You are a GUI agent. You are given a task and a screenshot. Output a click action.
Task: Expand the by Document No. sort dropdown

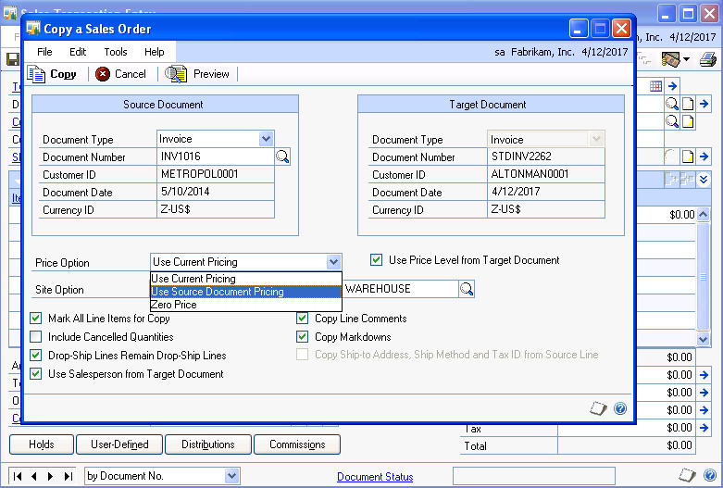(x=231, y=476)
